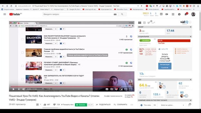The height and width of the screenshot is (113, 201).
Task: Go back with the browser back arrow
Action: coord(3,6)
